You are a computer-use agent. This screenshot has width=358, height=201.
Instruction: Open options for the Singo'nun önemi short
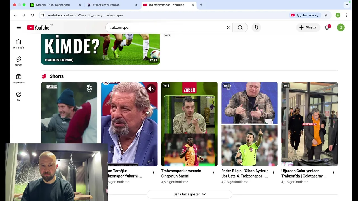[x=213, y=173]
